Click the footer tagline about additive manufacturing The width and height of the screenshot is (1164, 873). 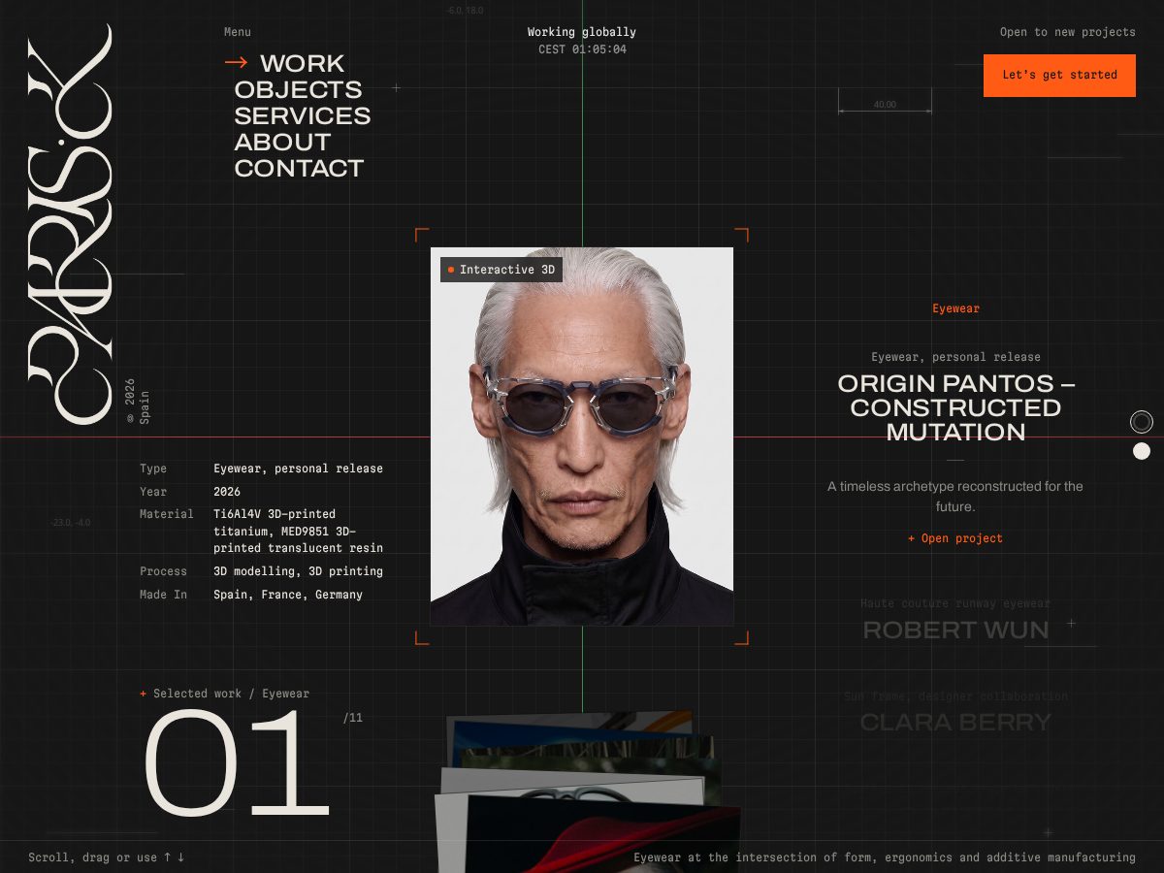(x=885, y=857)
